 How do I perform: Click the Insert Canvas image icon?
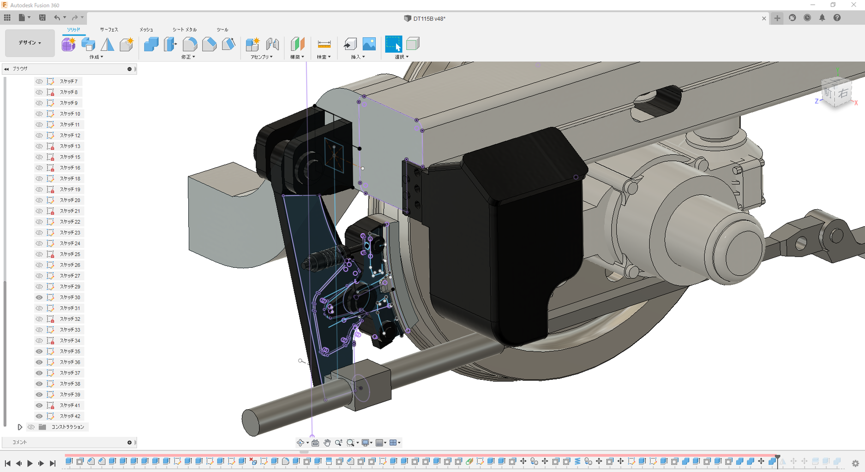[369, 44]
